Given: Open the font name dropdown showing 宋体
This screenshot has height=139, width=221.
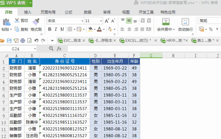Looking at the screenshot, I should (65, 21).
